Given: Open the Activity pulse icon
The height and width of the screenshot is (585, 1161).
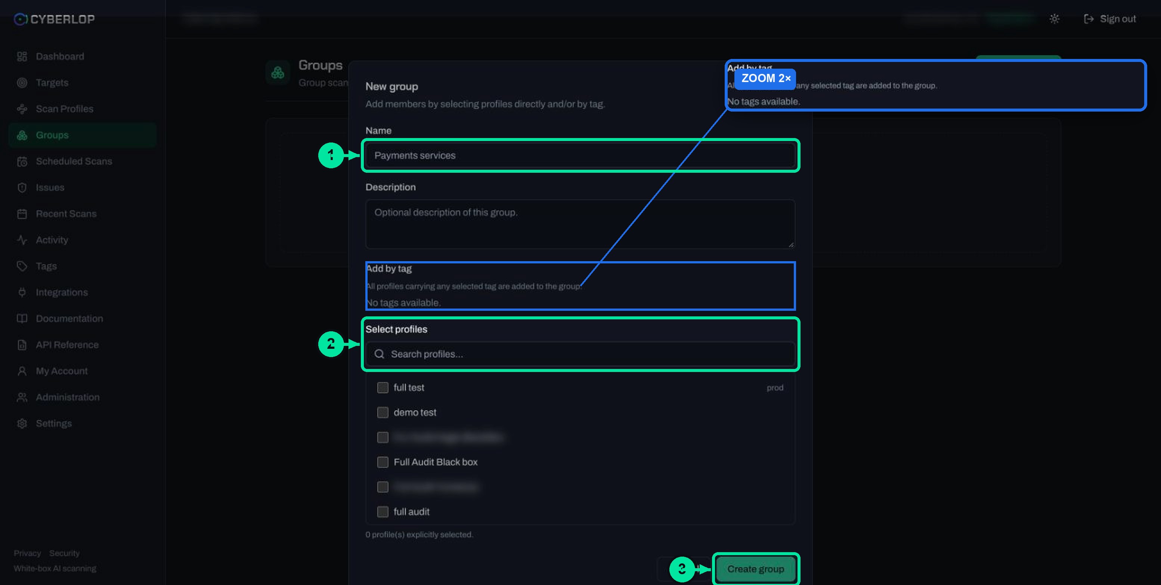Looking at the screenshot, I should pos(22,240).
